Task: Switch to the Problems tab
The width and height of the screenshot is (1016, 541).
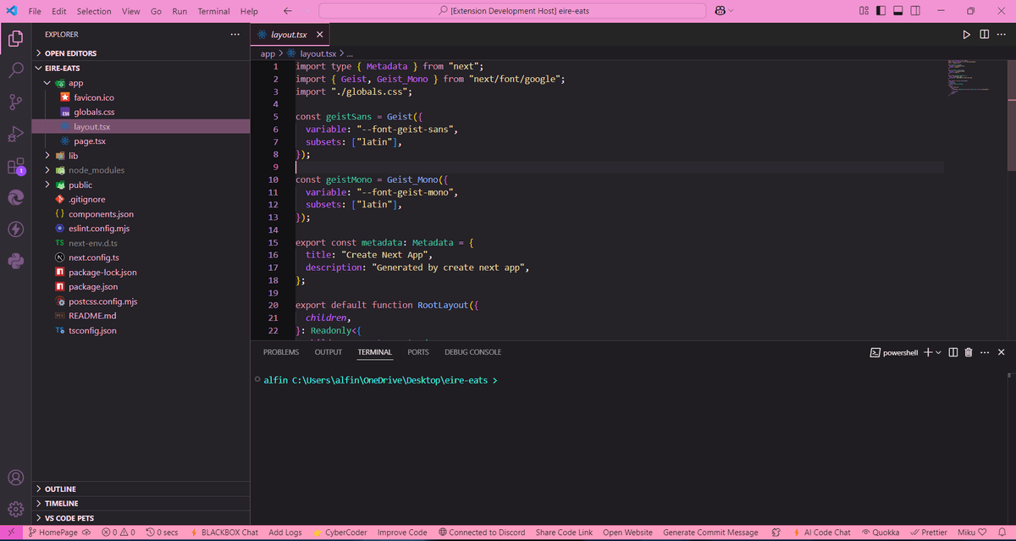Action: [x=281, y=352]
